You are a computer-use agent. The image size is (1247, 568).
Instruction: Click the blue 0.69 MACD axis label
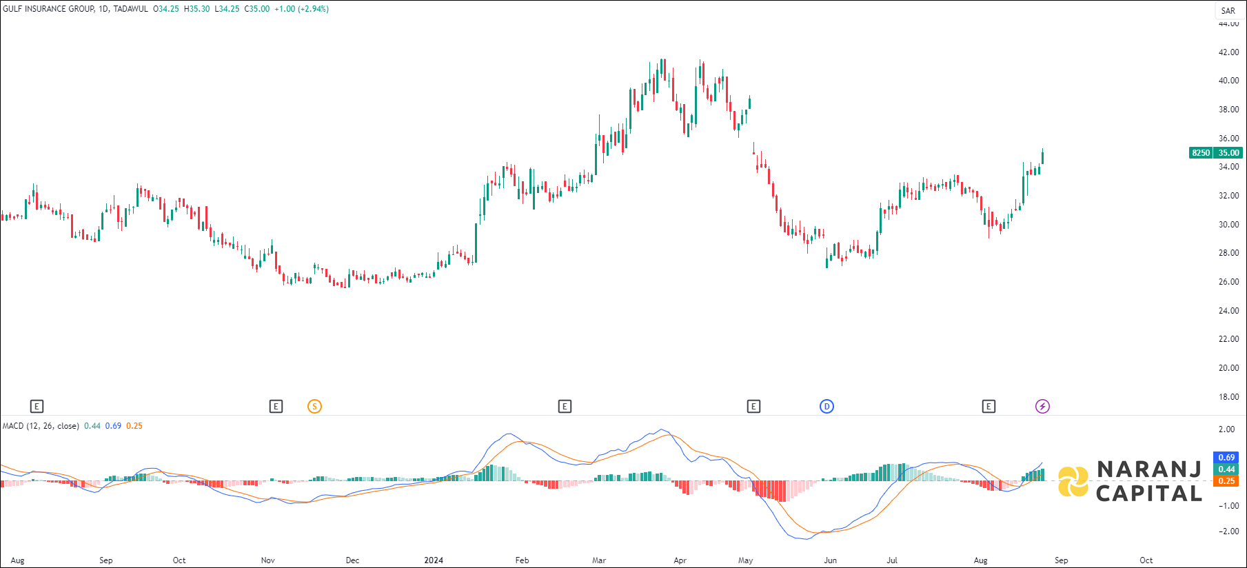point(1226,458)
